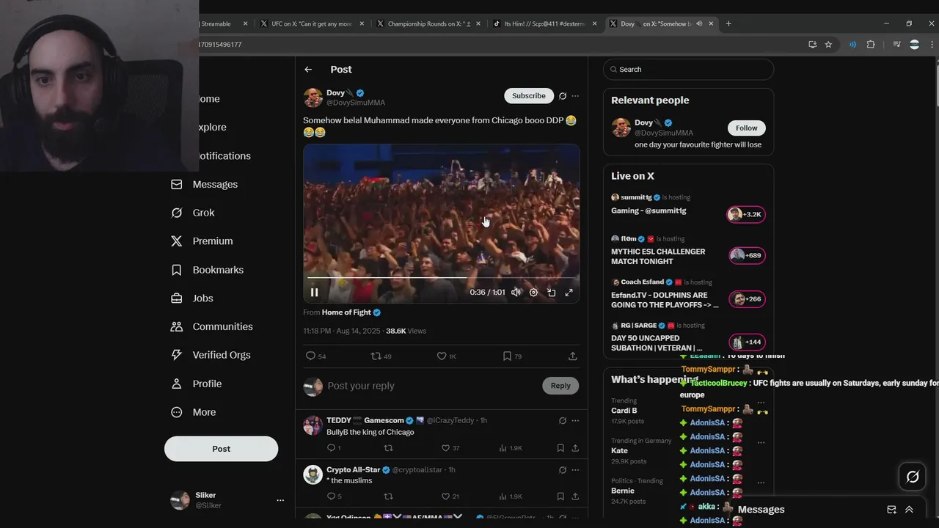Screen dimensions: 939x528
Task: Open more options for Bernie trend
Action: click(761, 483)
